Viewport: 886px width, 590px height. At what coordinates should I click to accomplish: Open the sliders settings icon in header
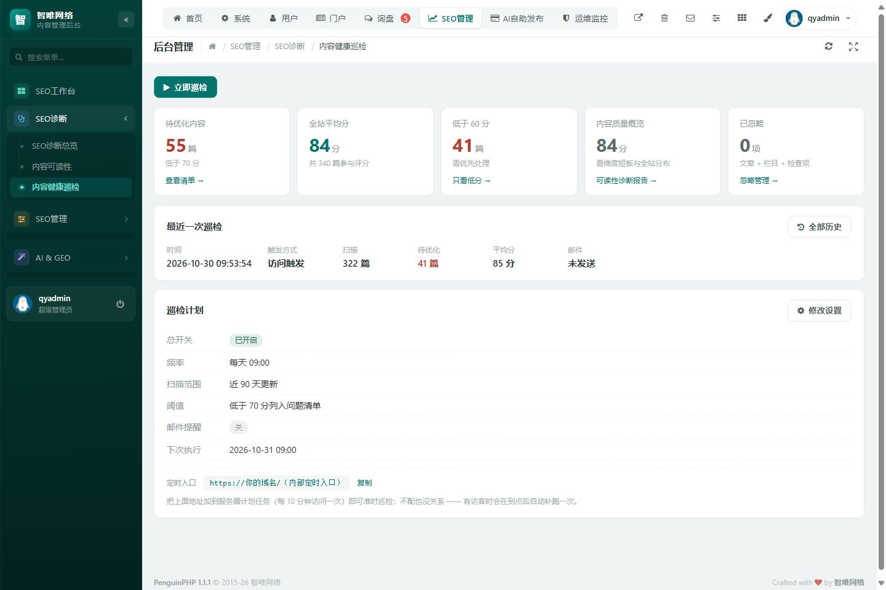[716, 18]
